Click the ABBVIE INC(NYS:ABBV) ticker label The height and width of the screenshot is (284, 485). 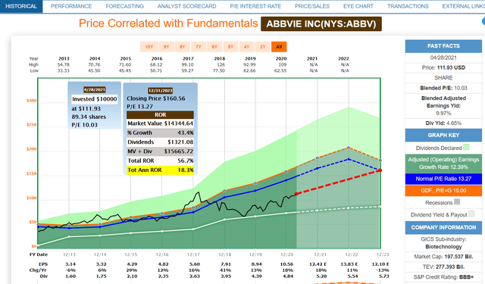pos(321,23)
